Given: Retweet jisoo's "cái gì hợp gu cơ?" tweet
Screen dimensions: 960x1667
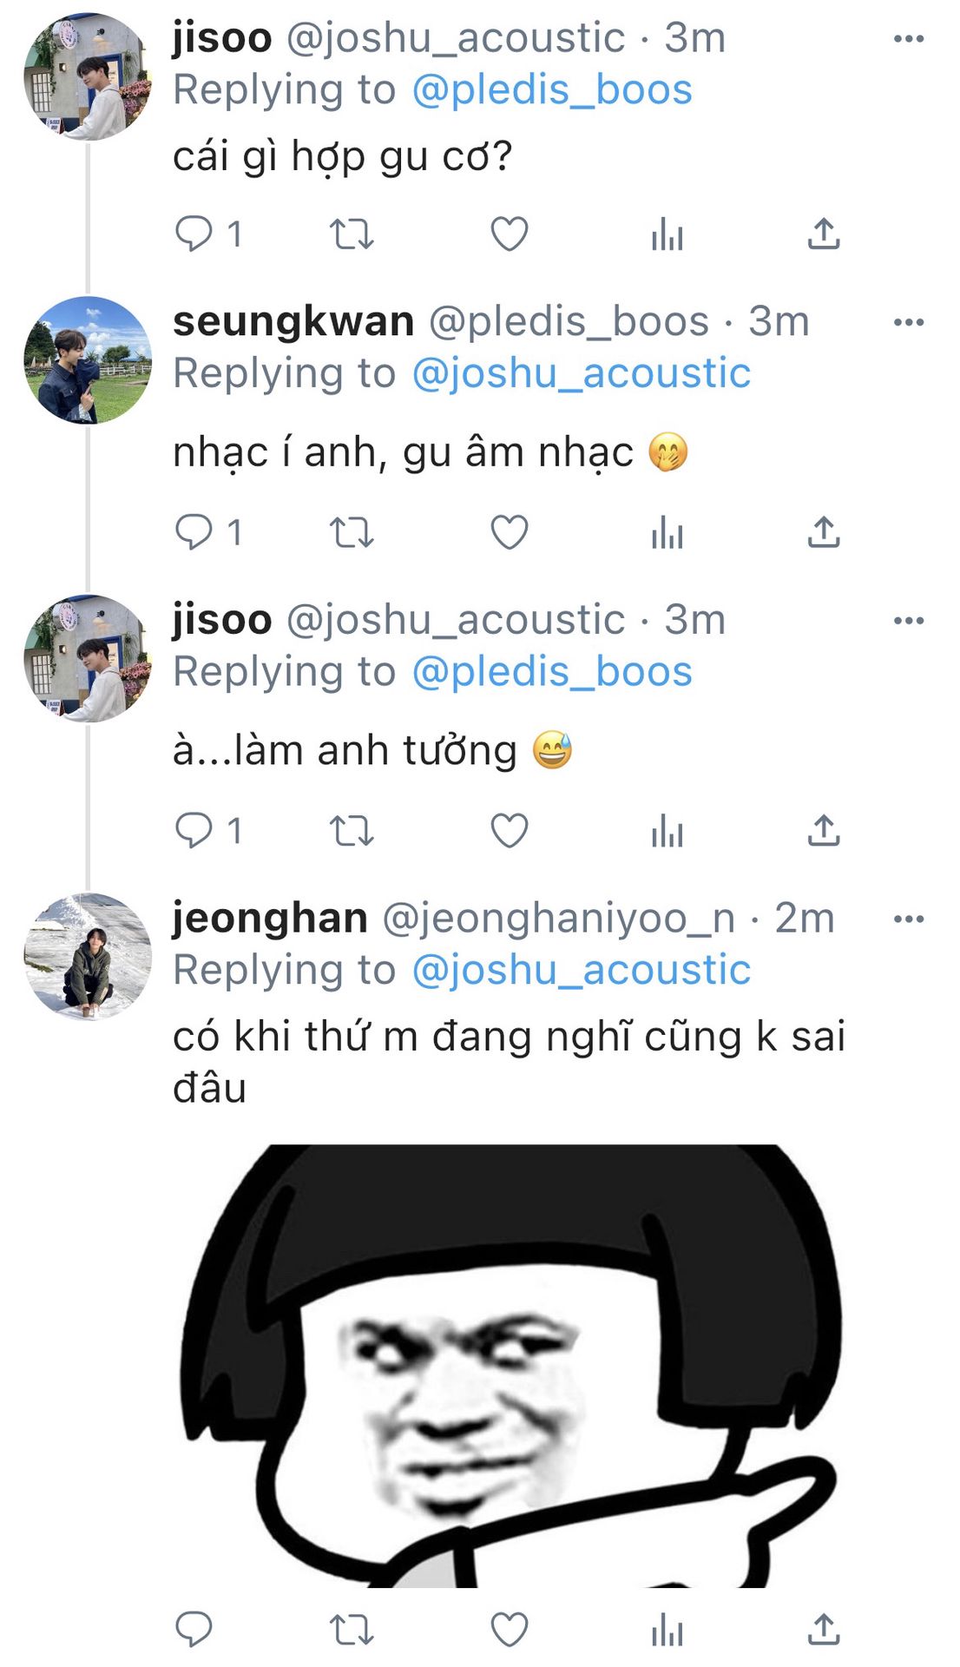Looking at the screenshot, I should (x=352, y=234).
